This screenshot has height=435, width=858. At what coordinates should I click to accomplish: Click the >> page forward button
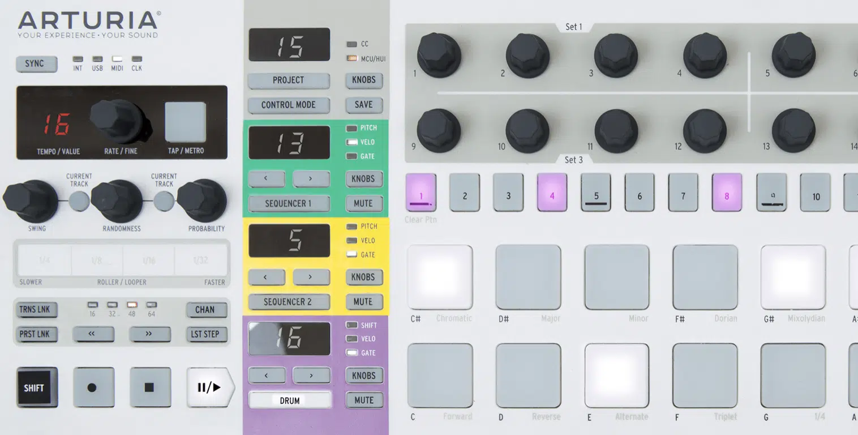tap(150, 334)
